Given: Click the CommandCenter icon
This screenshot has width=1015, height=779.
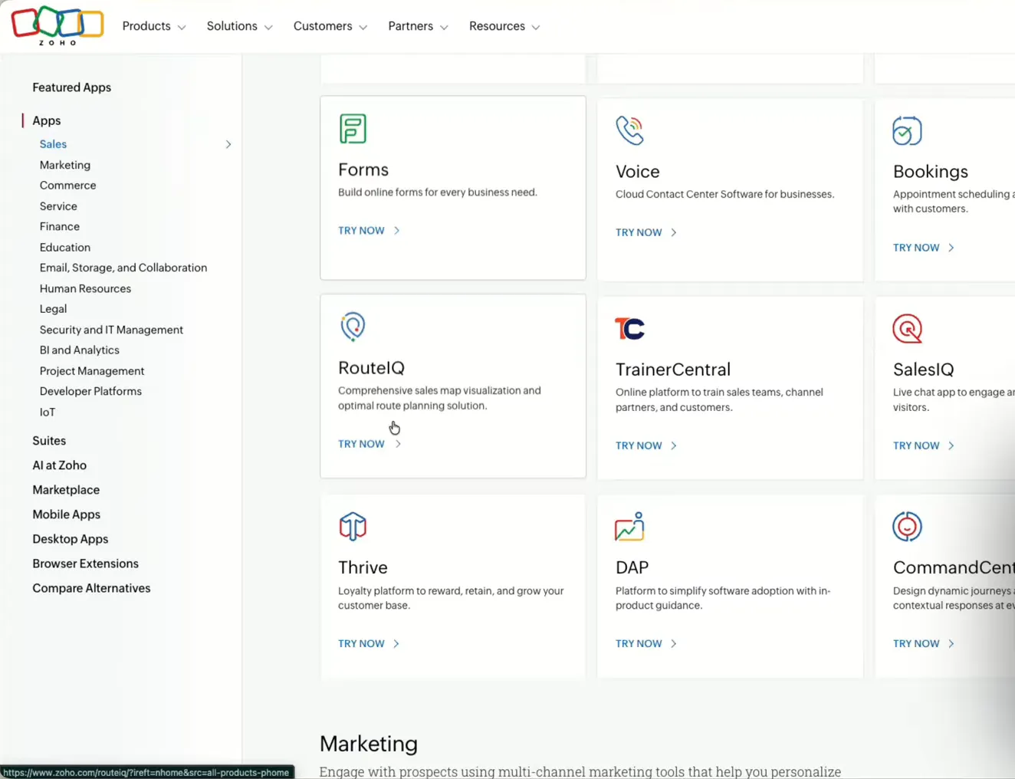Looking at the screenshot, I should point(907,527).
